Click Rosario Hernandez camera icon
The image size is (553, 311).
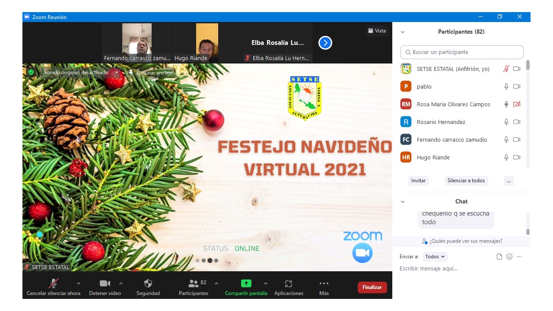pos(517,122)
